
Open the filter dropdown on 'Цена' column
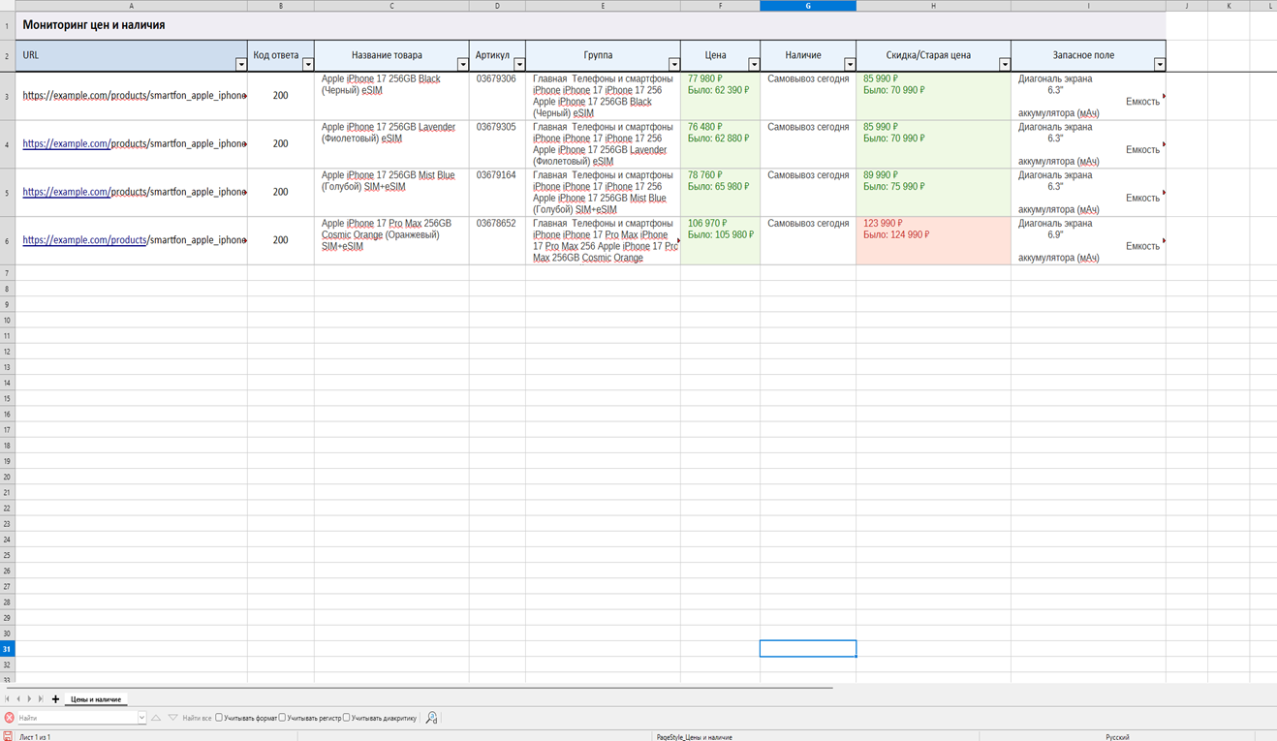click(754, 65)
